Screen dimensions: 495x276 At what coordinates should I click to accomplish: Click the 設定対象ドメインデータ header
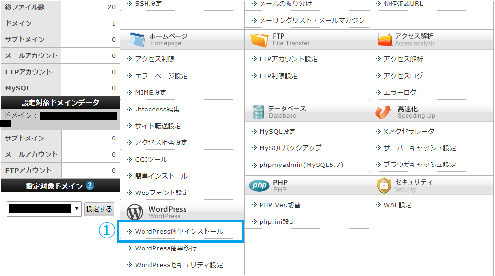tap(60, 103)
